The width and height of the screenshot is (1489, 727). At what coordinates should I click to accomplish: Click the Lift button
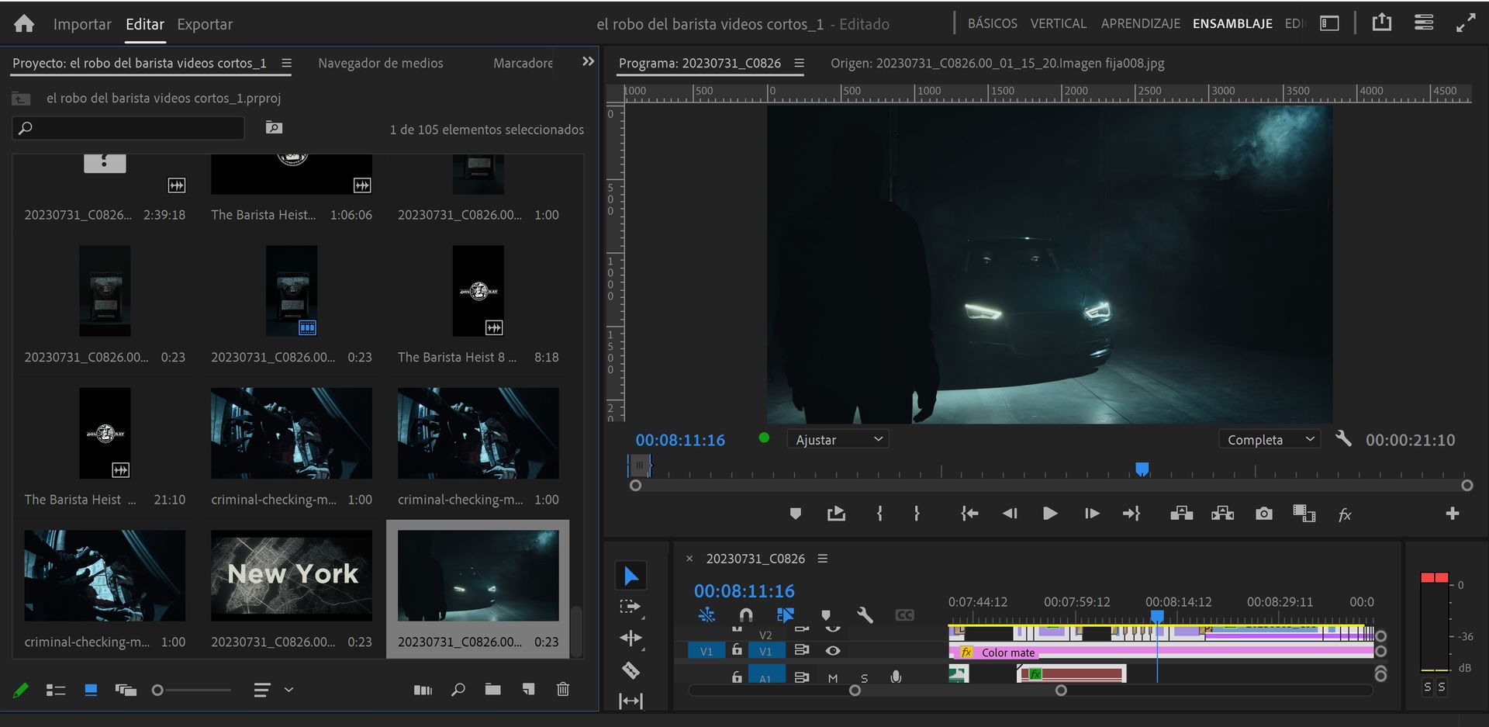(x=1181, y=514)
